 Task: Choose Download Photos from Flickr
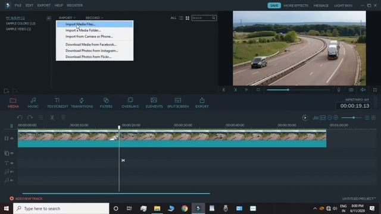click(95, 56)
